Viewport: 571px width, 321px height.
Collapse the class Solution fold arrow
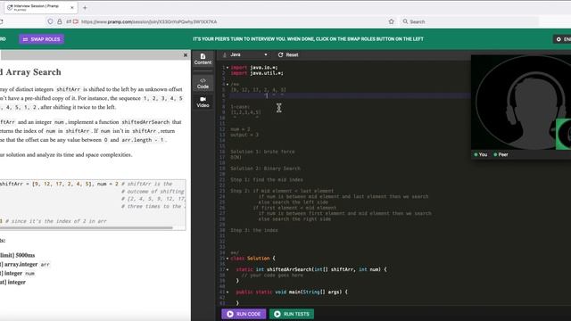(x=228, y=259)
